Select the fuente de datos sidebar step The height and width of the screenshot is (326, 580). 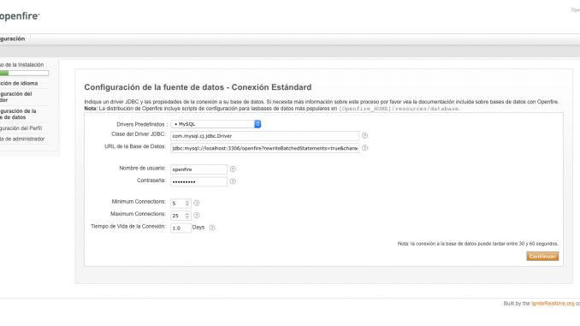click(18, 114)
